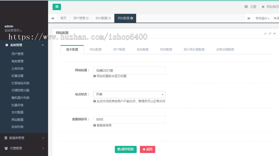The width and height of the screenshot is (279, 156).
Task: Close the 网站配置 panel
Action: (274, 33)
